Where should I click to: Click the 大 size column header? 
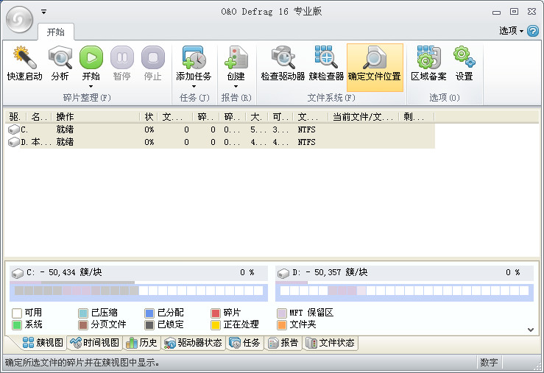click(x=257, y=117)
